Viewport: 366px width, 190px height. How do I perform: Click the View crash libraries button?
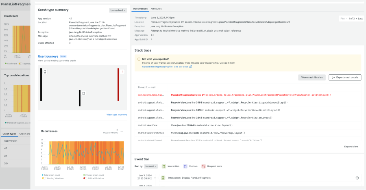[312, 77]
